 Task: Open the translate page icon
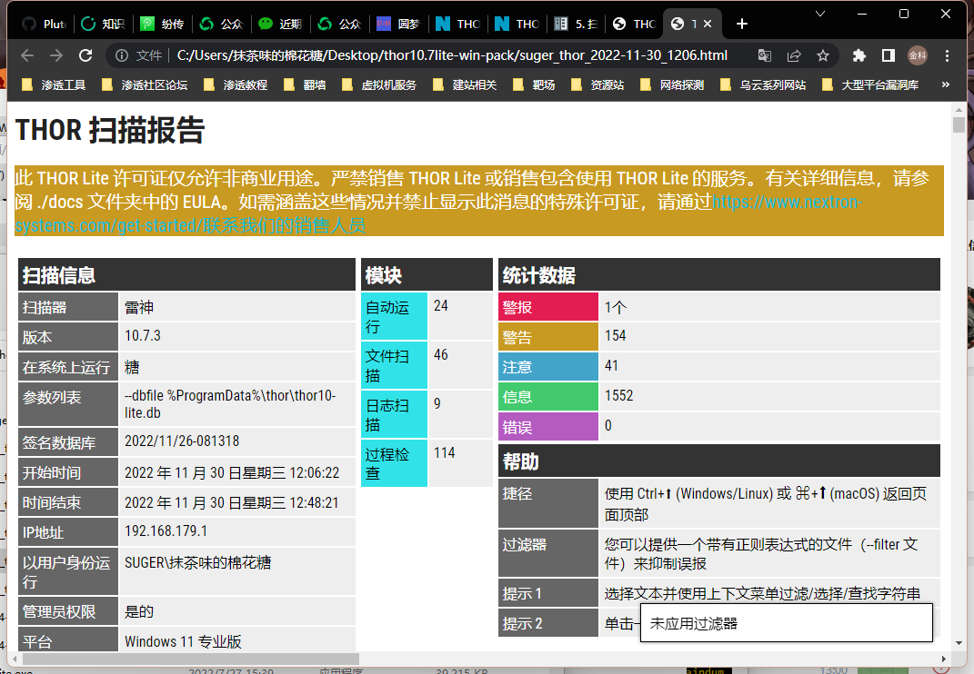pos(765,55)
